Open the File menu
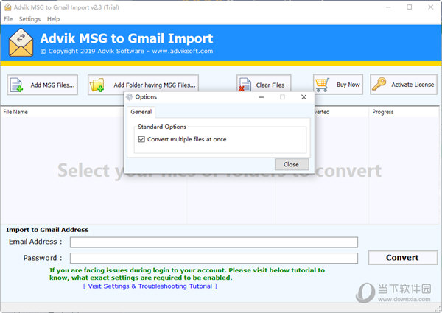Image resolution: width=442 pixels, height=313 pixels. point(8,19)
